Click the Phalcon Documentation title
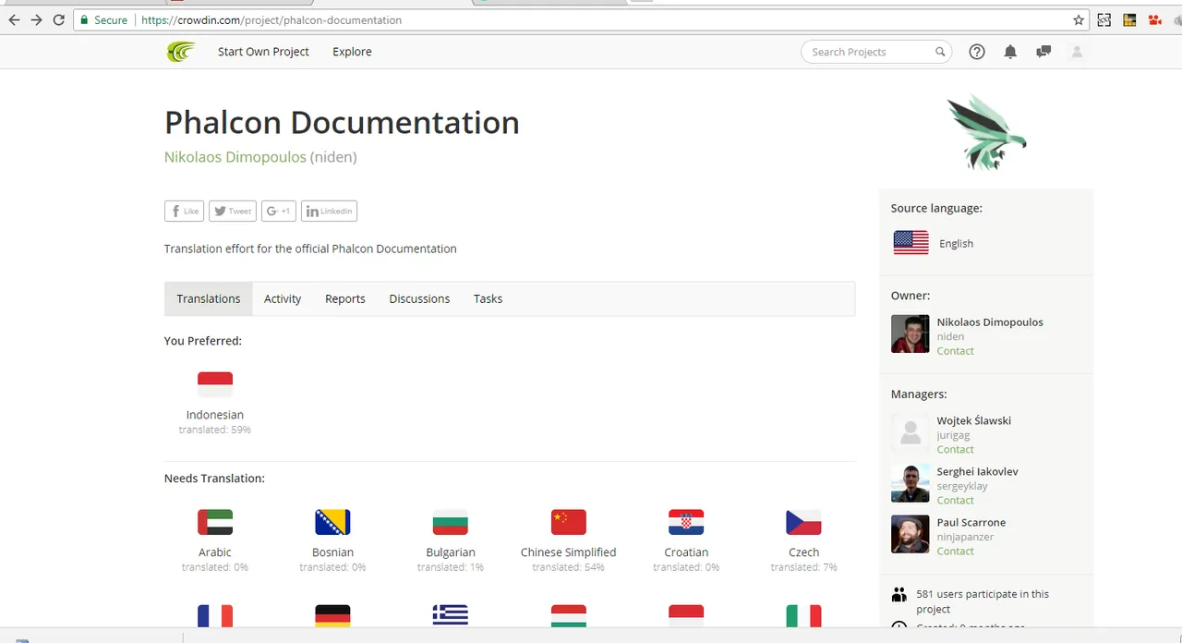Screen dimensions: 1182x643 coord(342,123)
